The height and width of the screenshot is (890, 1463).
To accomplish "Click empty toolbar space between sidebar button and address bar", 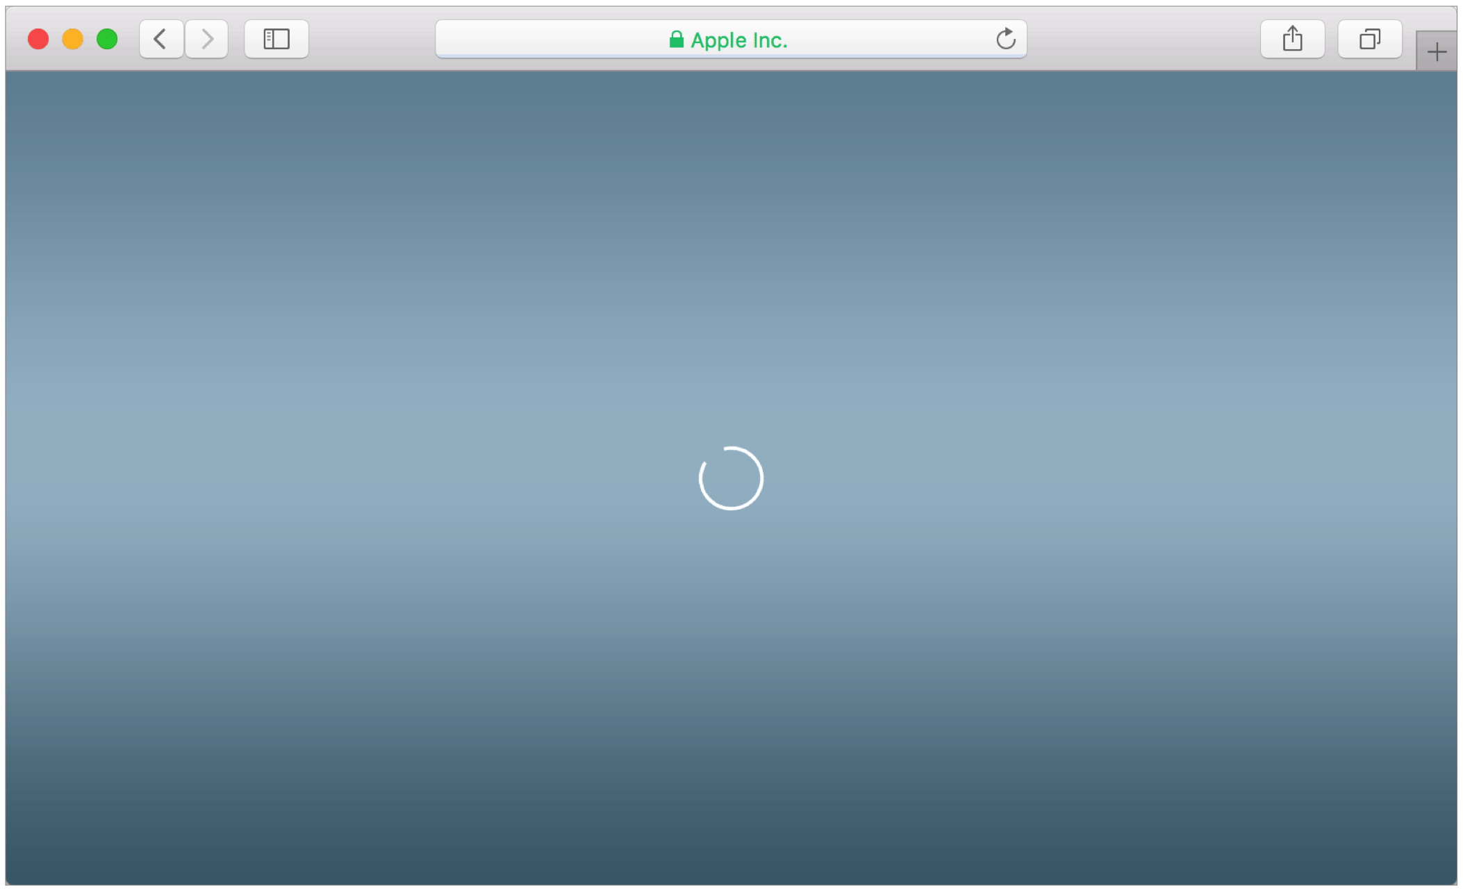I will [372, 39].
